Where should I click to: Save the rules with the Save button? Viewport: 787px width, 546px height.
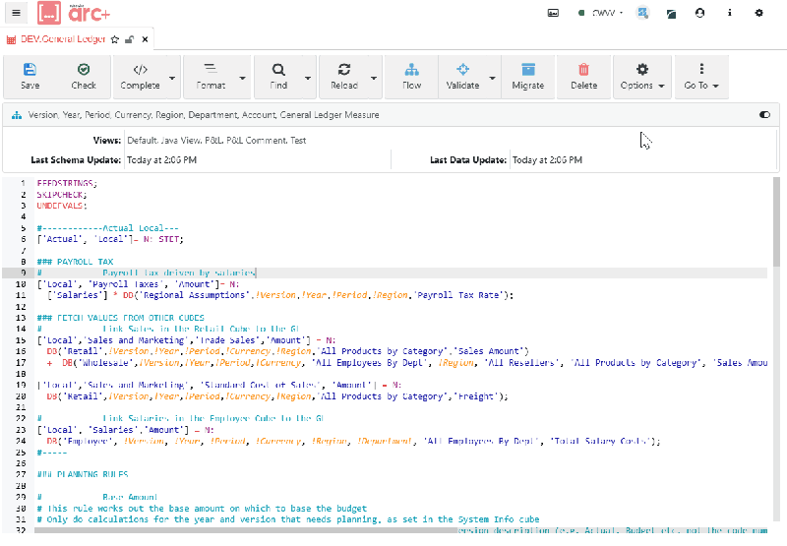pos(30,77)
